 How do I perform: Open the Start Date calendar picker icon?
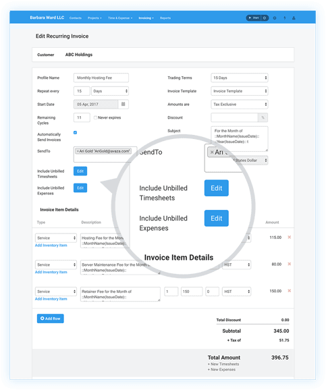coord(124,104)
